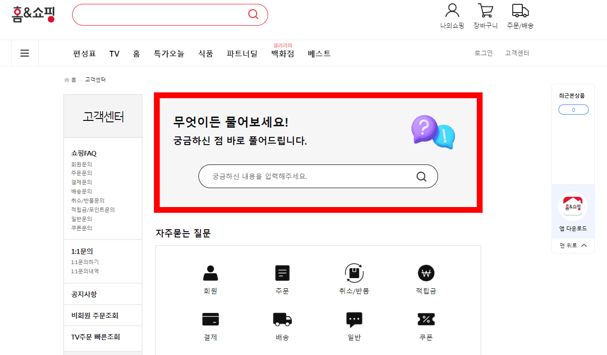The width and height of the screenshot is (607, 355).
Task: Click the 나의쇼핑 person icon
Action: point(452,11)
